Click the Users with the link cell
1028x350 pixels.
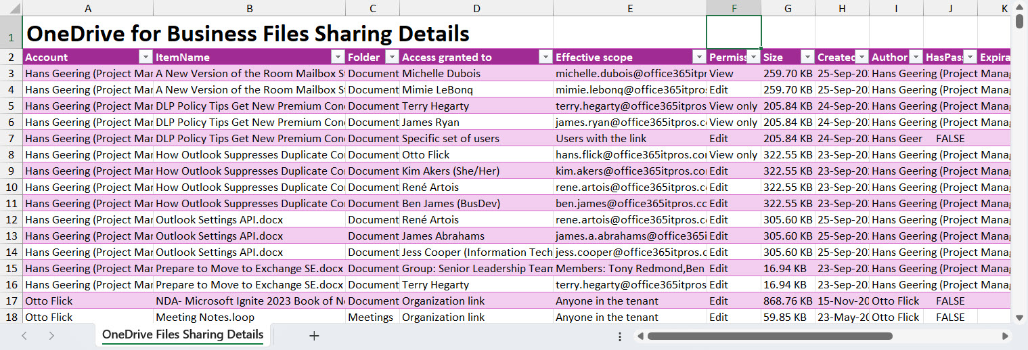pyautogui.click(x=630, y=138)
